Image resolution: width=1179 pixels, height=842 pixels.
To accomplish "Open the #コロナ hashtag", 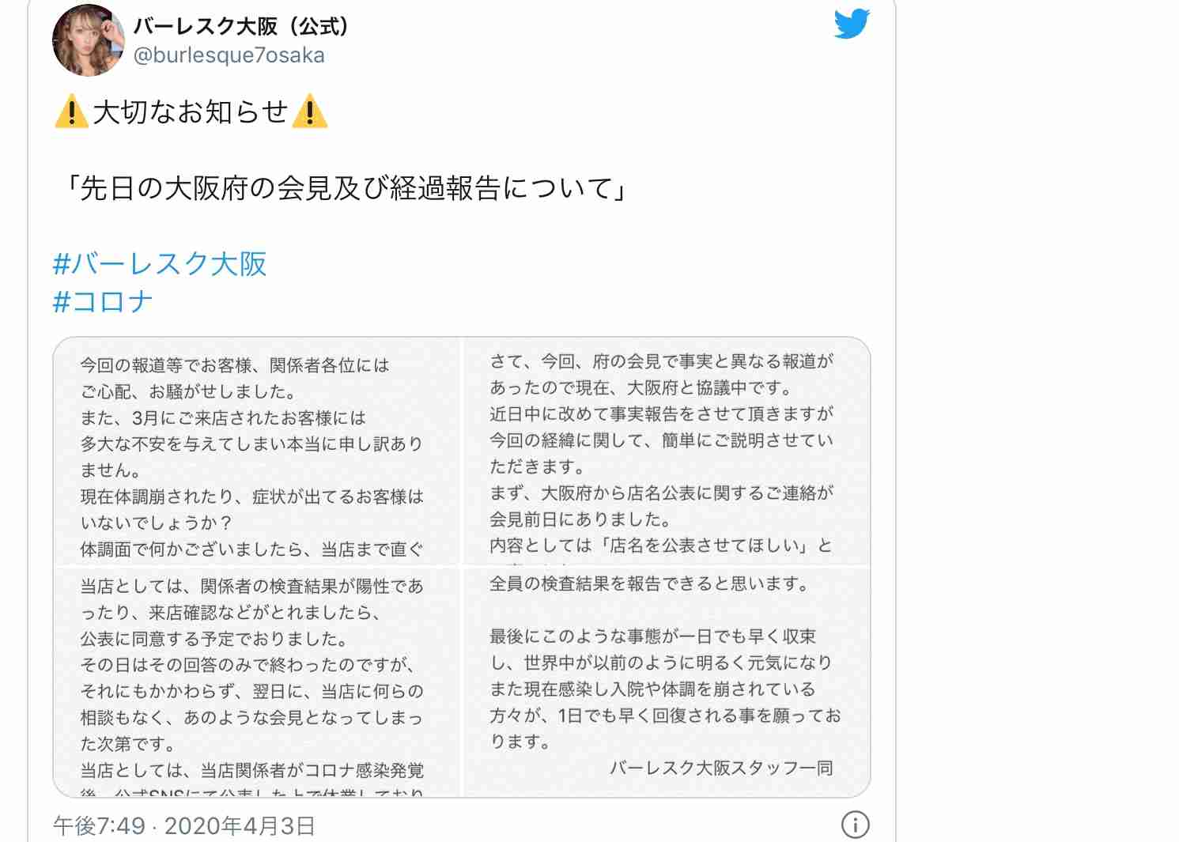I will pyautogui.click(x=103, y=301).
